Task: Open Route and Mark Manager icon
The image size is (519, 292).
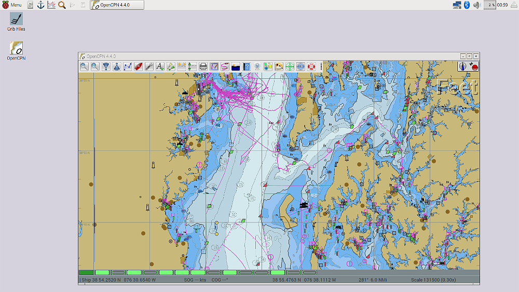Action: [x=214, y=66]
